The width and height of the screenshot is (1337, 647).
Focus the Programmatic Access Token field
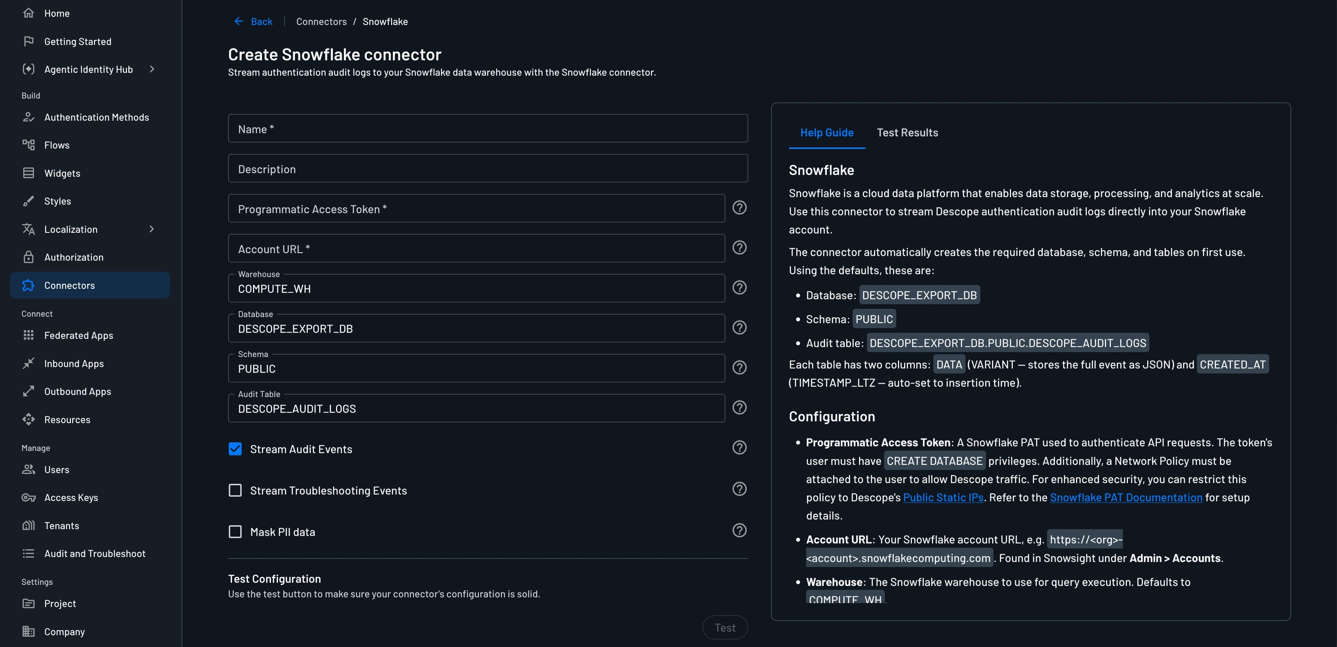click(x=477, y=209)
